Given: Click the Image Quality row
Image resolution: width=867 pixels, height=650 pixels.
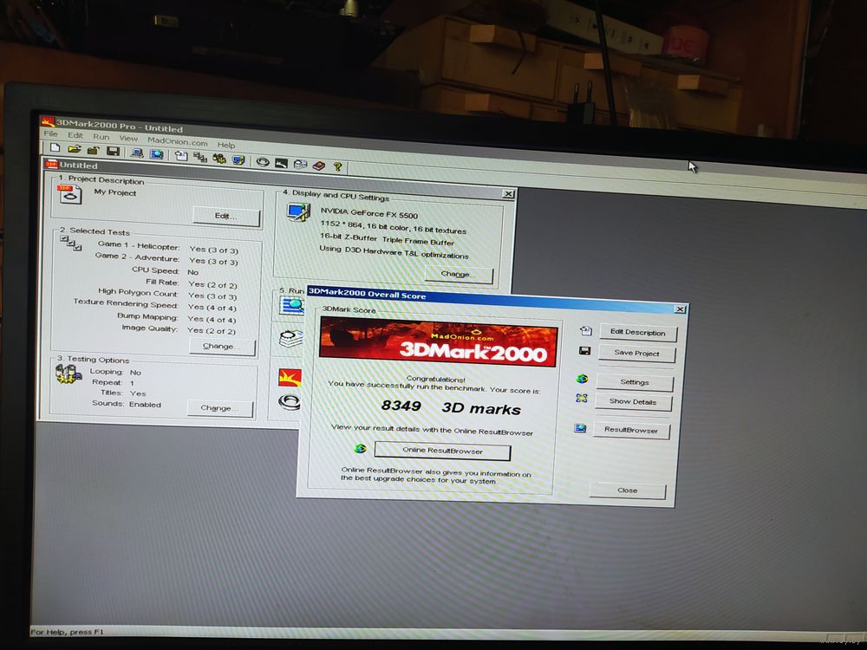Looking at the screenshot, I should [178, 329].
